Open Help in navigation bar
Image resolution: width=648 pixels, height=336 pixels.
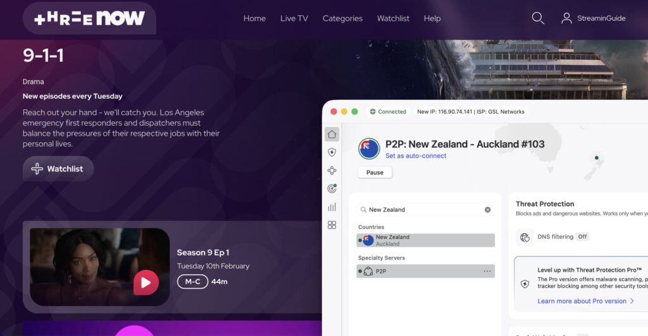pos(432,18)
